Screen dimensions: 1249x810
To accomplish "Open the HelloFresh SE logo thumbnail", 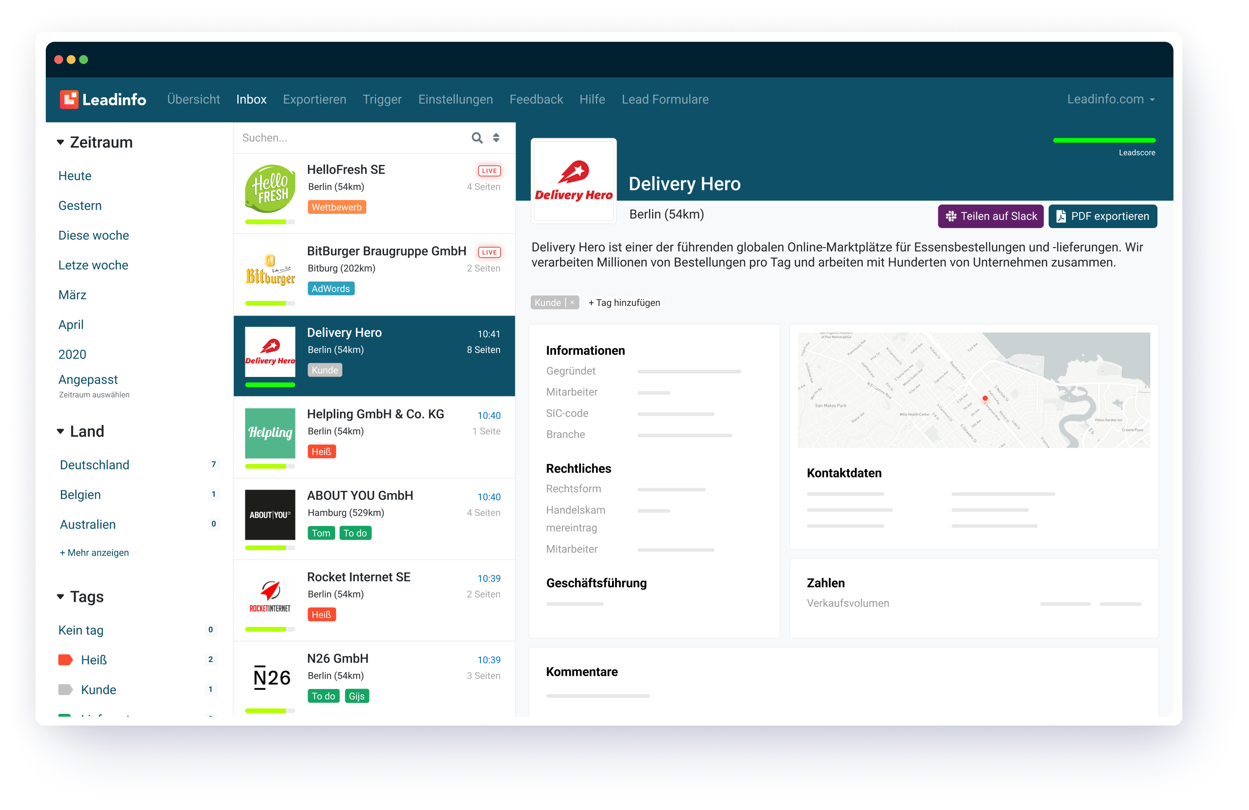I will (x=270, y=188).
